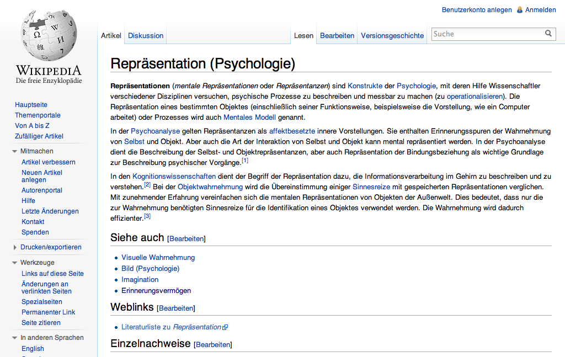Collapse the Werkzeuge sidebar section
This screenshot has height=357, width=565.
[14, 263]
